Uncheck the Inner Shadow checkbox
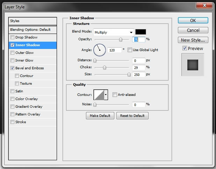Viewport: 216px width, 169px height. tap(12, 45)
